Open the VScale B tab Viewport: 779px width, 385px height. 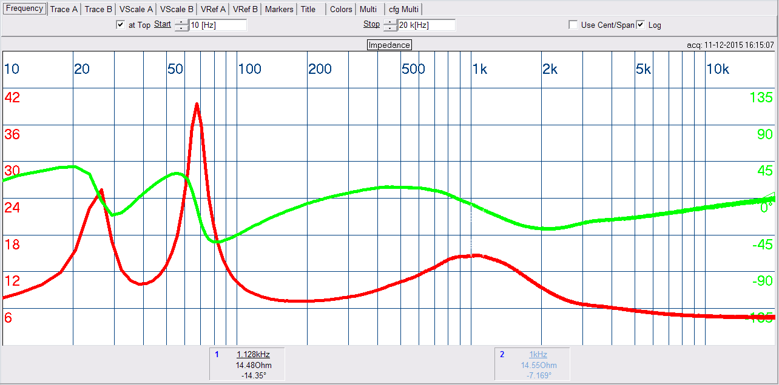tap(177, 9)
